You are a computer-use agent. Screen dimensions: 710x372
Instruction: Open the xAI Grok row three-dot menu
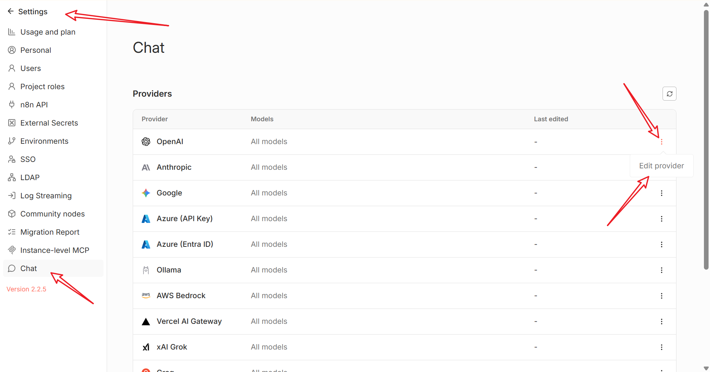point(661,347)
